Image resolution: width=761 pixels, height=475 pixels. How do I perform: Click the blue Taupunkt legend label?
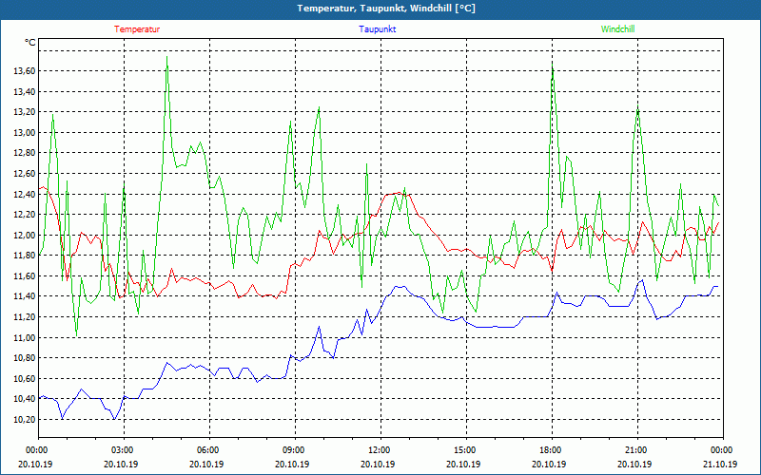point(377,29)
